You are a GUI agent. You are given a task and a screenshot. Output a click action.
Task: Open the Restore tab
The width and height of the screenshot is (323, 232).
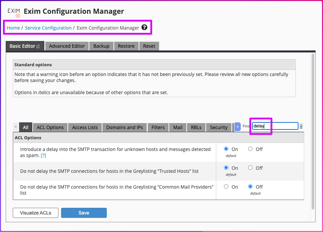126,46
